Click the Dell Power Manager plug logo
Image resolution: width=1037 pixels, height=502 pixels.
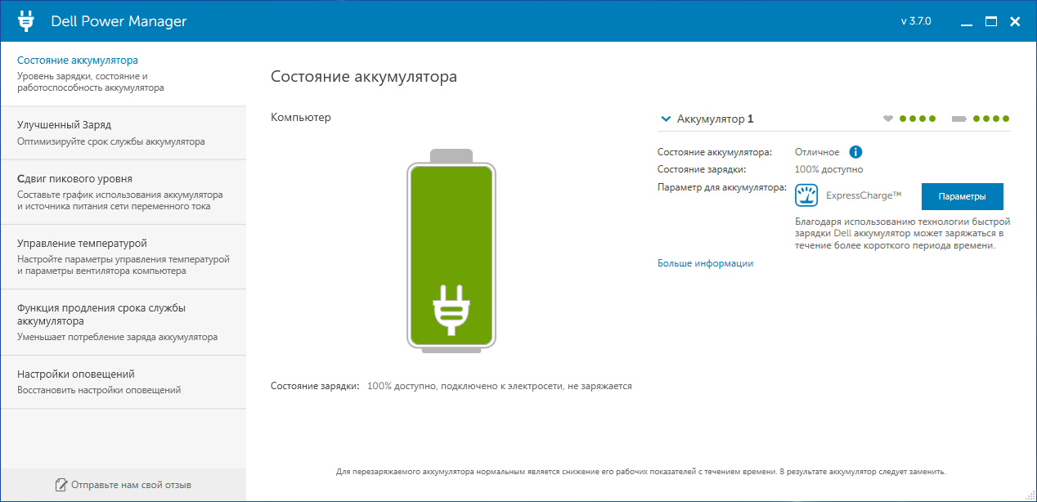click(x=26, y=21)
